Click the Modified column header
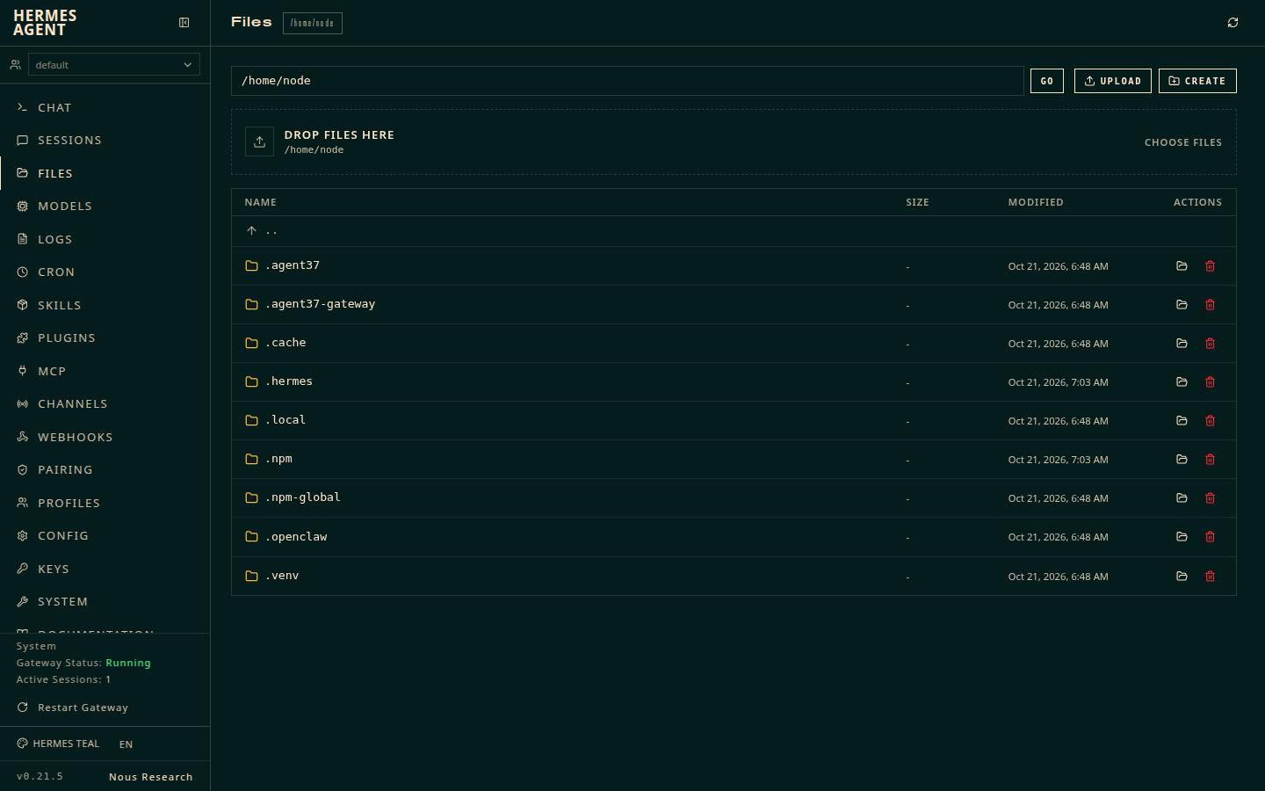This screenshot has width=1265, height=791. [1036, 202]
